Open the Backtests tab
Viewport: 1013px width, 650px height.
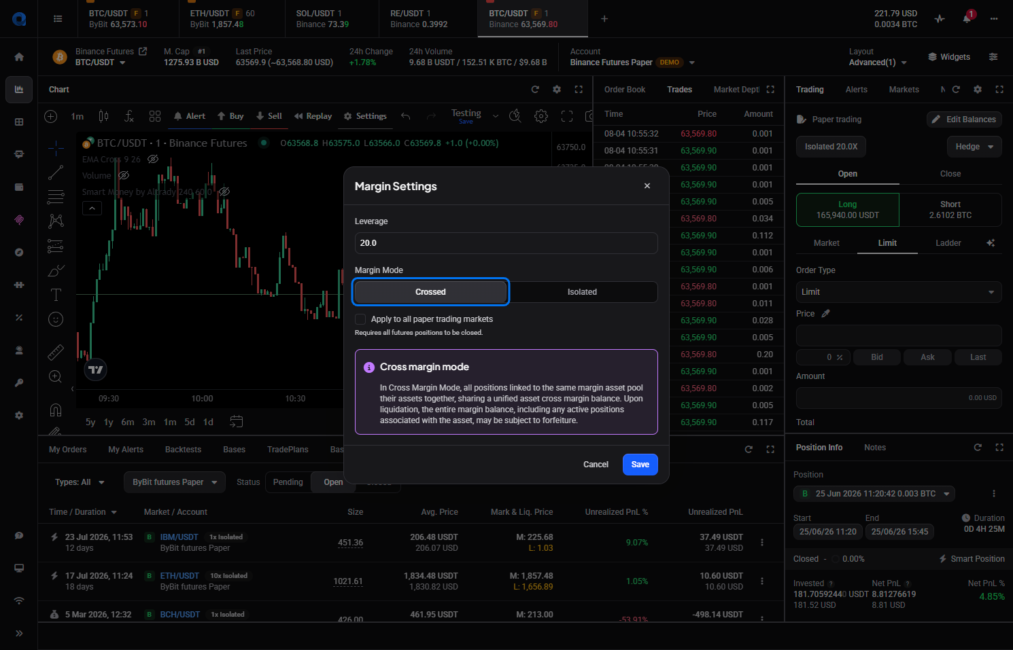tap(183, 450)
